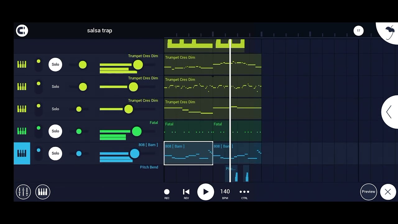Open the third Trumpet Cres Dim track's piano icon

coord(22,109)
